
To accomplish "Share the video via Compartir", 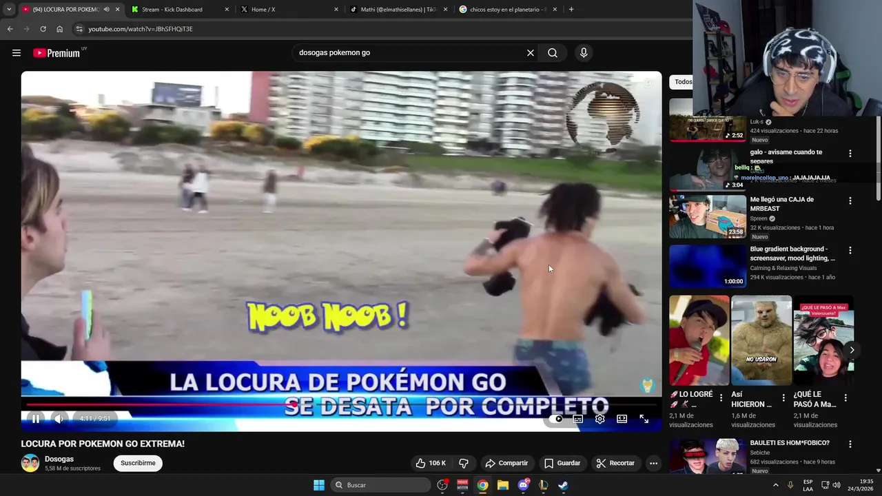I will tap(506, 463).
